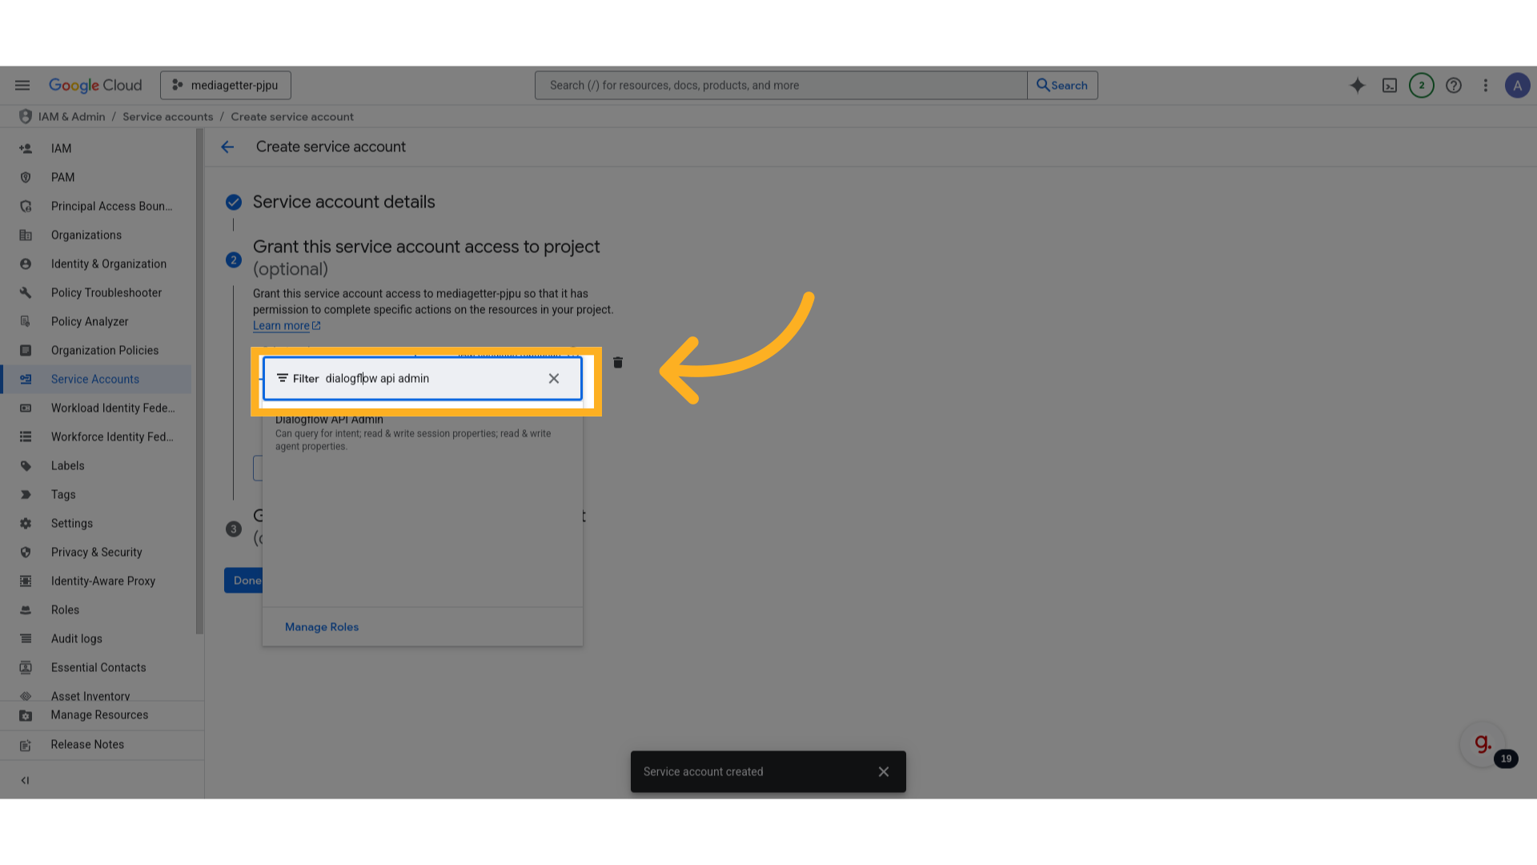
Task: Open notifications badge showing 2
Action: tap(1422, 85)
